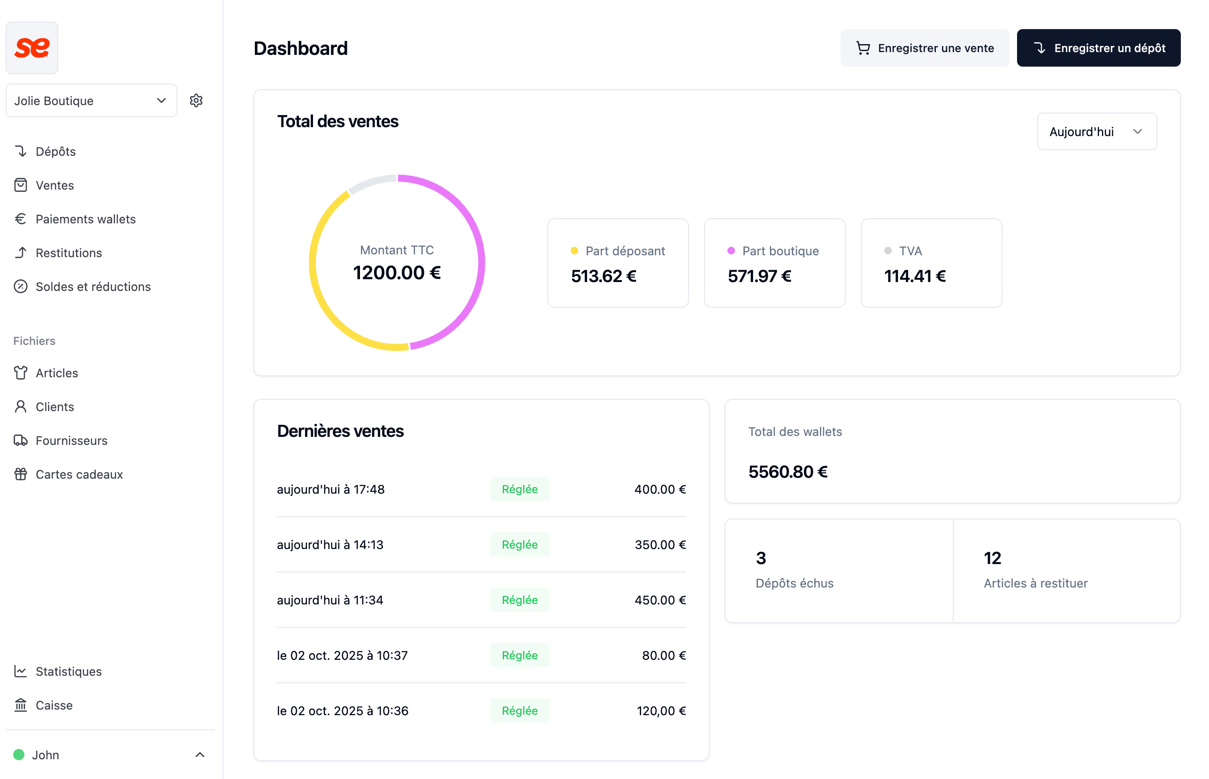Click the se logo at top left
The width and height of the screenshot is (1209, 779).
(32, 48)
